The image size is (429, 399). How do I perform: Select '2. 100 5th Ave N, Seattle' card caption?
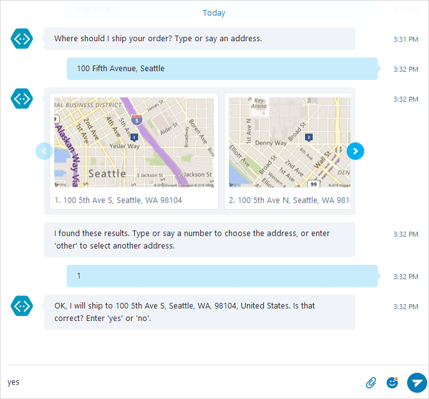point(289,200)
